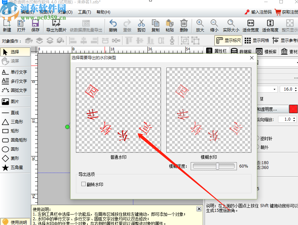
Task: Click the 1.0 vertical scale stepper arrows
Action: click(x=294, y=119)
